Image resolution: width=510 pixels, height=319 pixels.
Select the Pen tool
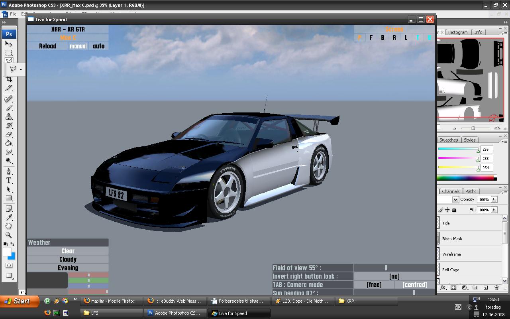click(x=9, y=171)
